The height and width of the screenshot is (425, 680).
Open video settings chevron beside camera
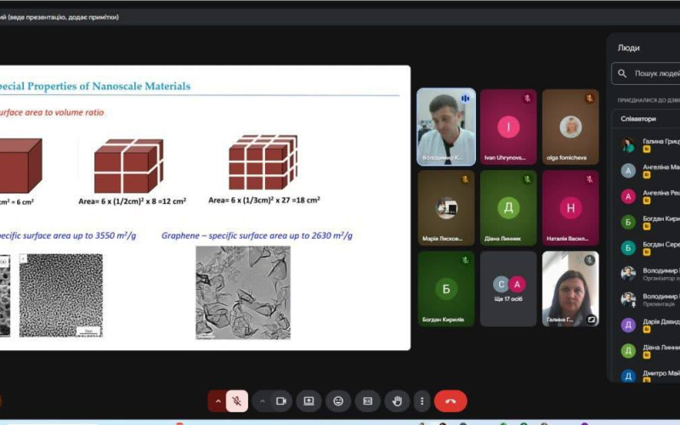click(x=263, y=401)
